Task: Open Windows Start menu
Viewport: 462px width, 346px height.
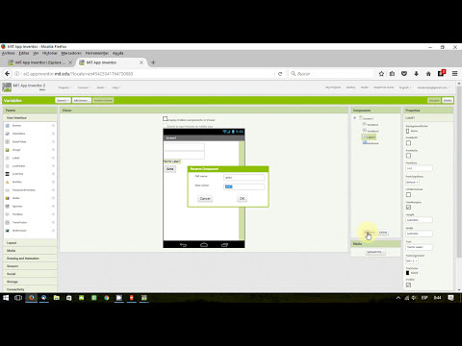Action: click(x=6, y=298)
